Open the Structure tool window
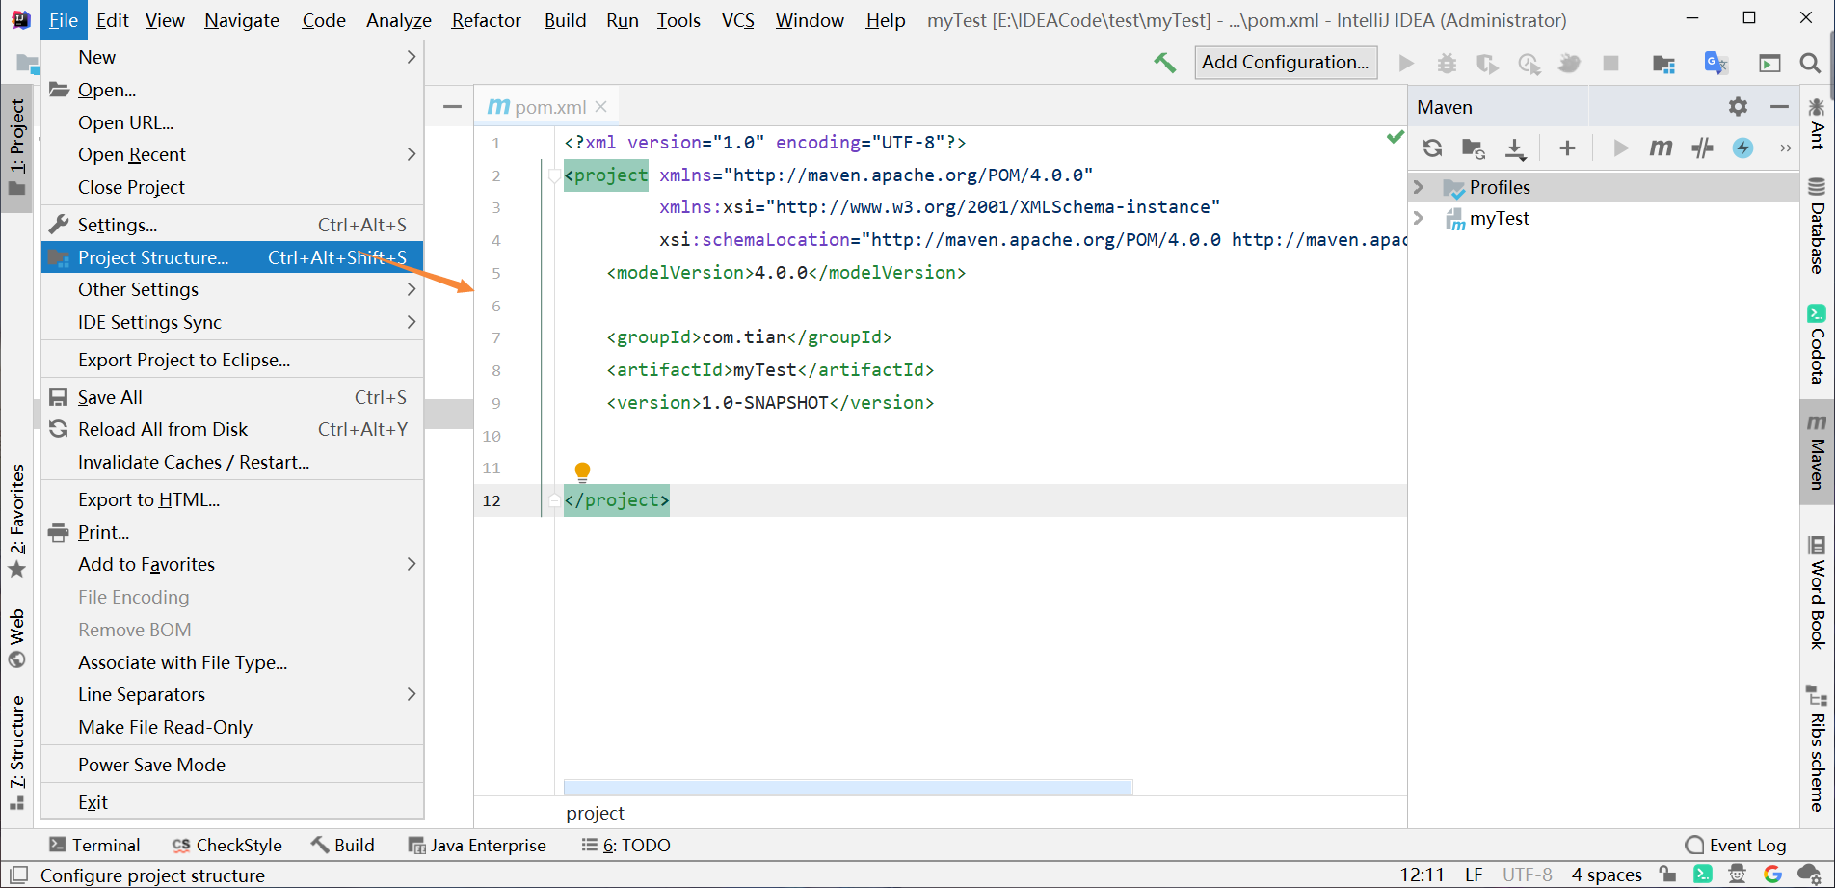Screen dimensions: 1835x888 pos(17,752)
